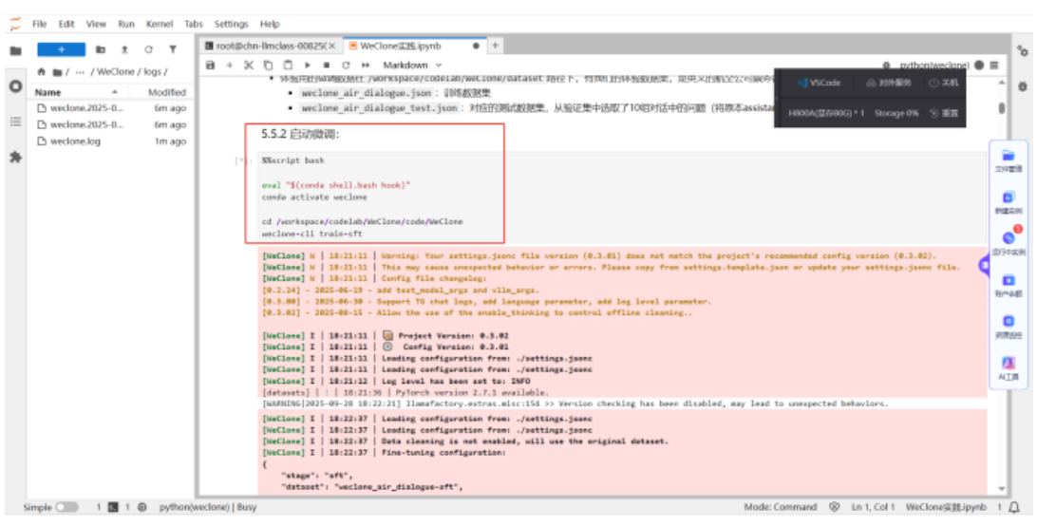Image resolution: width=1037 pixels, height=526 pixels.
Task: Restart the kernel using the refresh icon
Action: coord(346,66)
